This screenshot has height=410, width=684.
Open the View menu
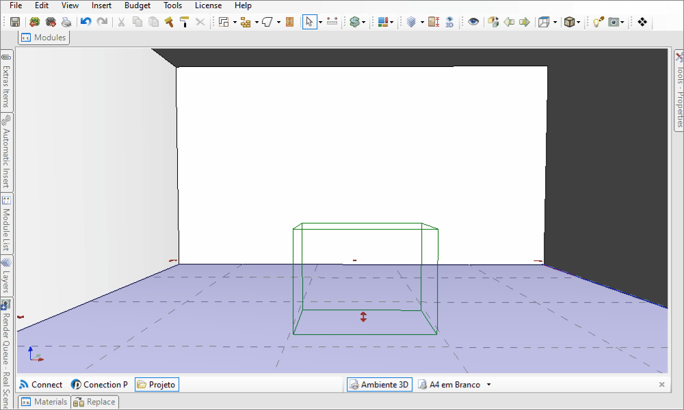point(70,5)
